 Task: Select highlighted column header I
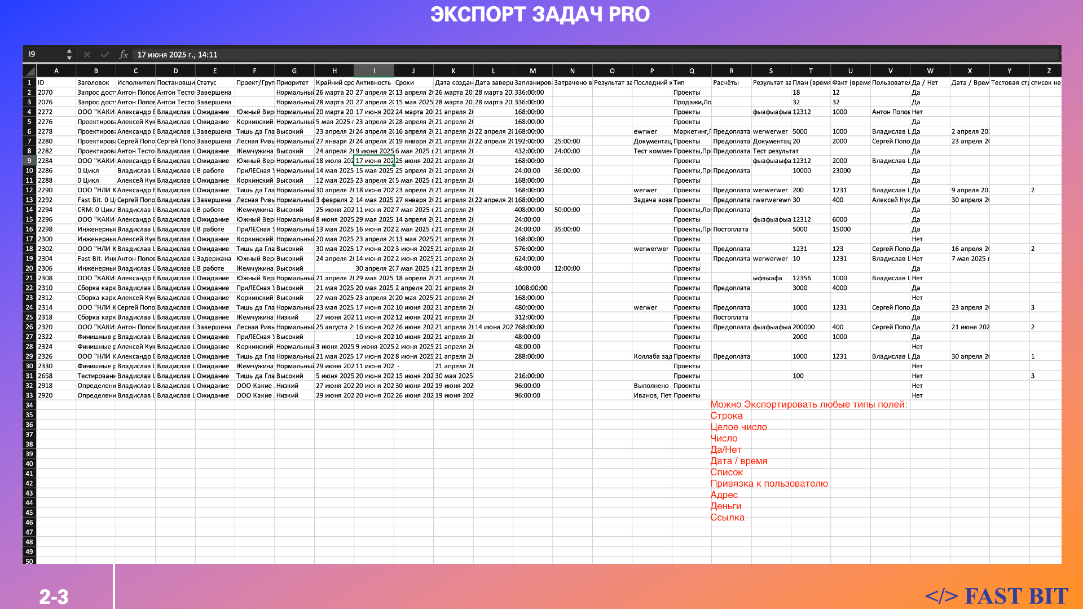373,71
